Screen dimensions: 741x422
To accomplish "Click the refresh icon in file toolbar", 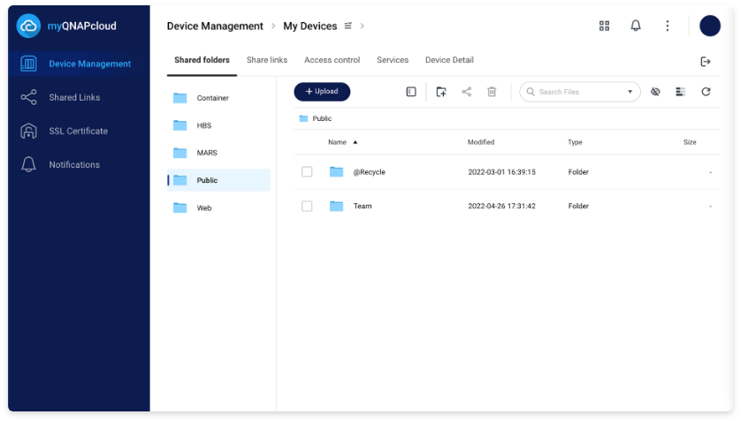I will coord(706,92).
